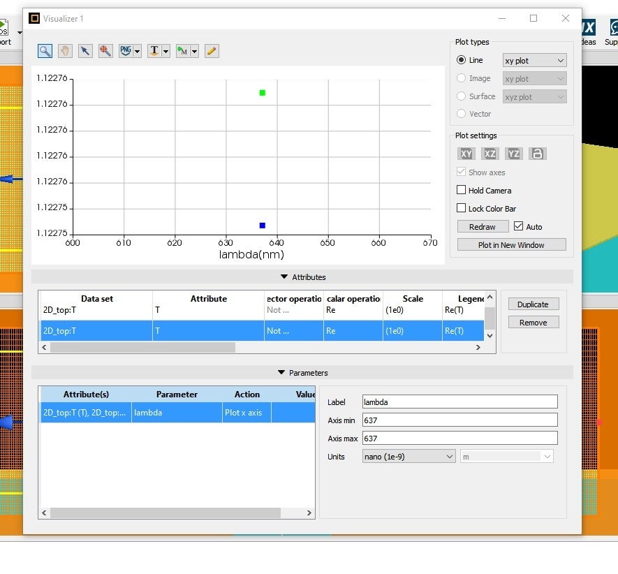Select the highlighted 2D_top:T attribute row

pyautogui.click(x=209, y=331)
